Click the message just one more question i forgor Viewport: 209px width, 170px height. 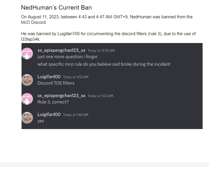point(68,57)
